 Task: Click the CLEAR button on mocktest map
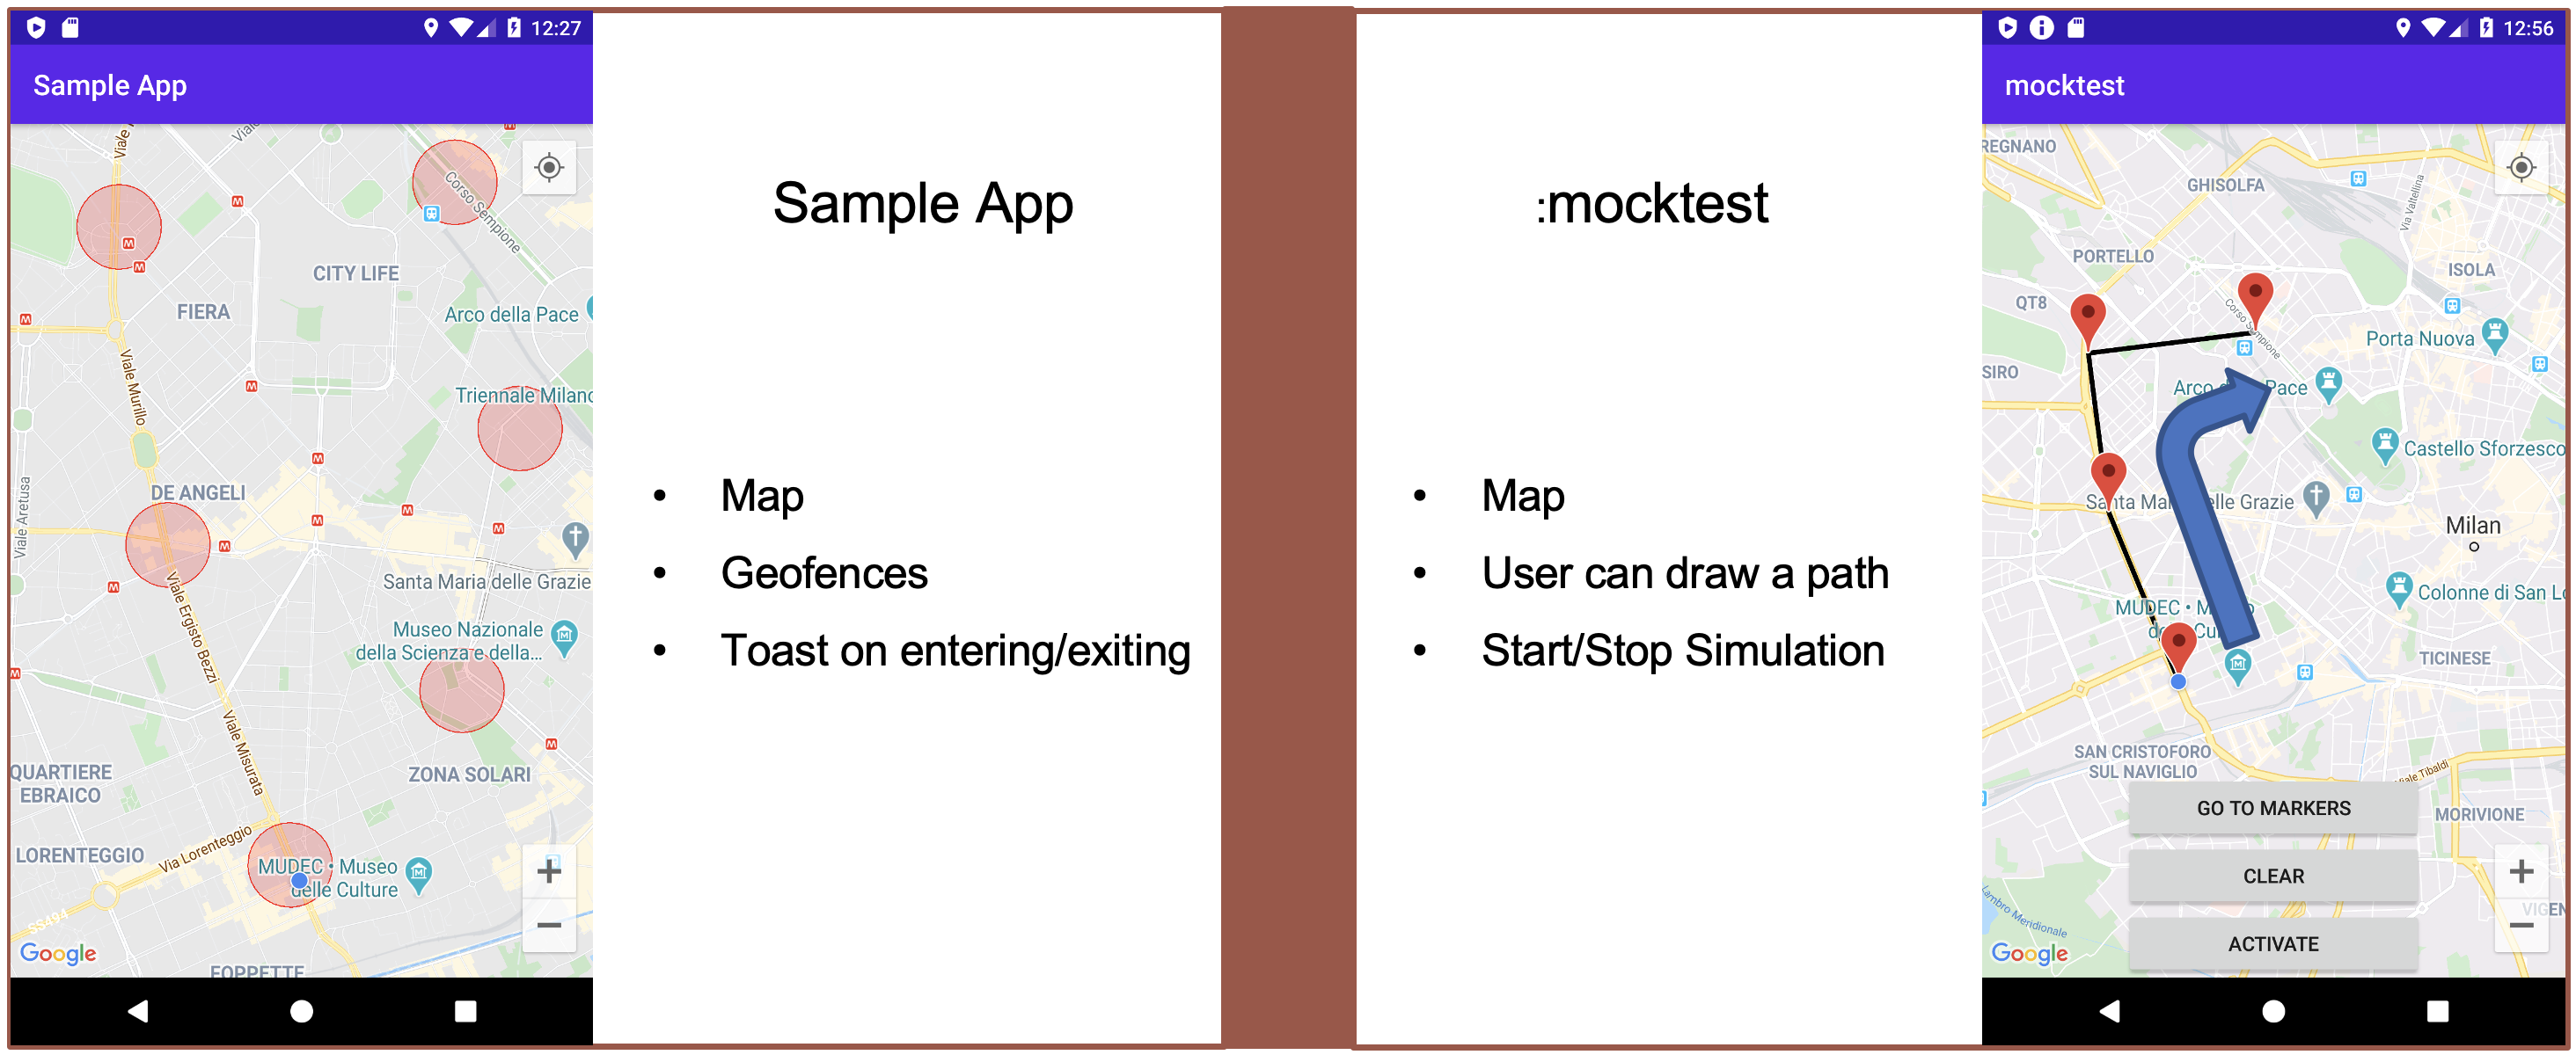pyautogui.click(x=2264, y=873)
